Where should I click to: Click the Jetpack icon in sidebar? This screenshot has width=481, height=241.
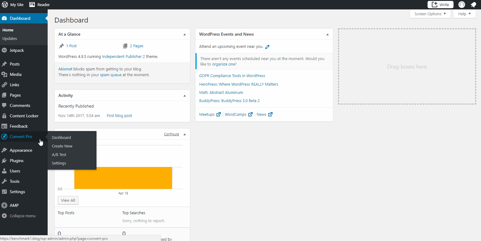click(x=4, y=50)
